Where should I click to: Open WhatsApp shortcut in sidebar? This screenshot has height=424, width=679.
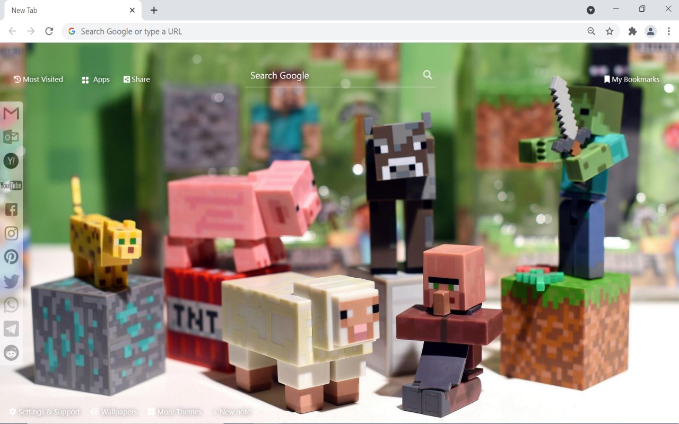click(x=11, y=305)
